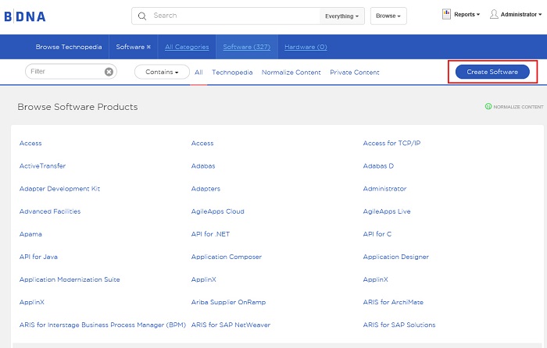Select the Hardware (0) tab
Viewport: 547px width, 348px height.
click(x=306, y=47)
